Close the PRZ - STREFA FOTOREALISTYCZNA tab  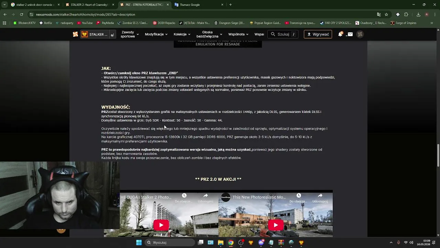pyautogui.click(x=167, y=5)
